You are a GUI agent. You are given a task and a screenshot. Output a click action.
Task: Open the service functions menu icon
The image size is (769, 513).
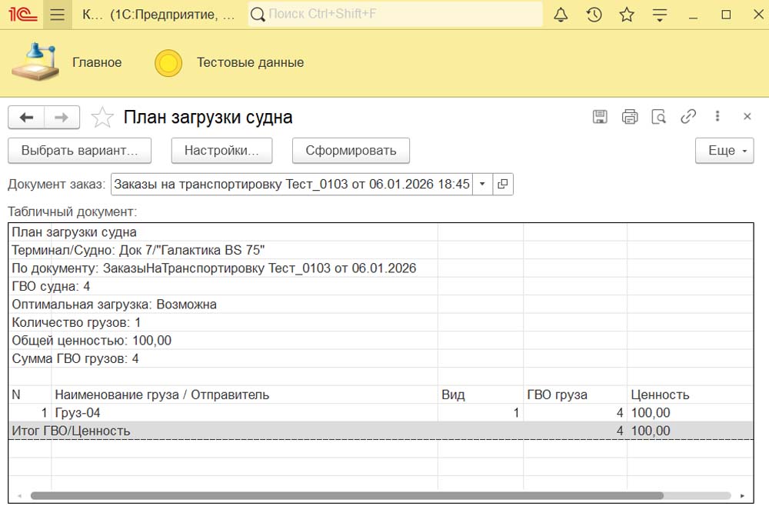pyautogui.click(x=659, y=15)
